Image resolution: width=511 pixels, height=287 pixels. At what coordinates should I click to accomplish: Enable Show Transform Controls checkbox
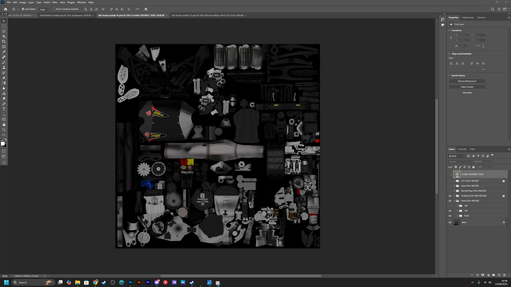(x=54, y=9)
